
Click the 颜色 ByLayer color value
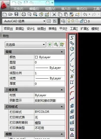49,57
